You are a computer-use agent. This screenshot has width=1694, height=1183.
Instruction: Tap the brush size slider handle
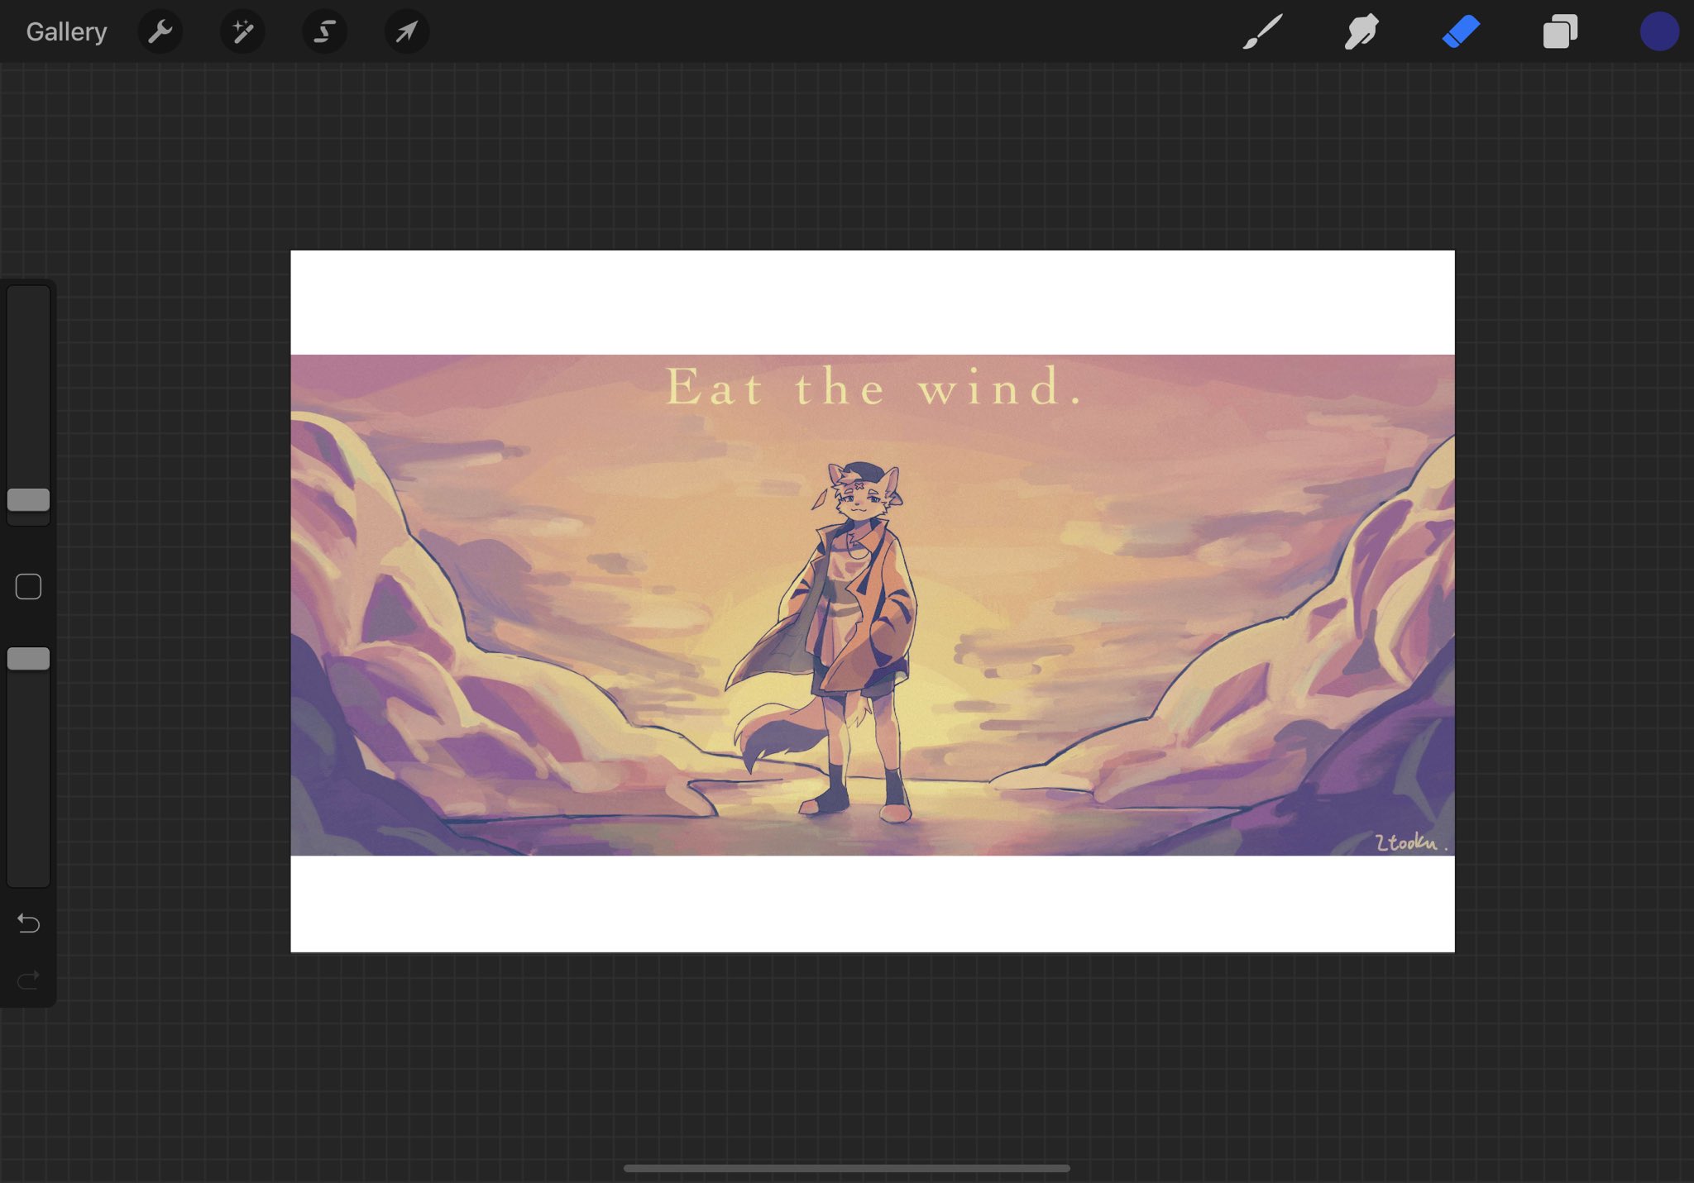click(29, 499)
